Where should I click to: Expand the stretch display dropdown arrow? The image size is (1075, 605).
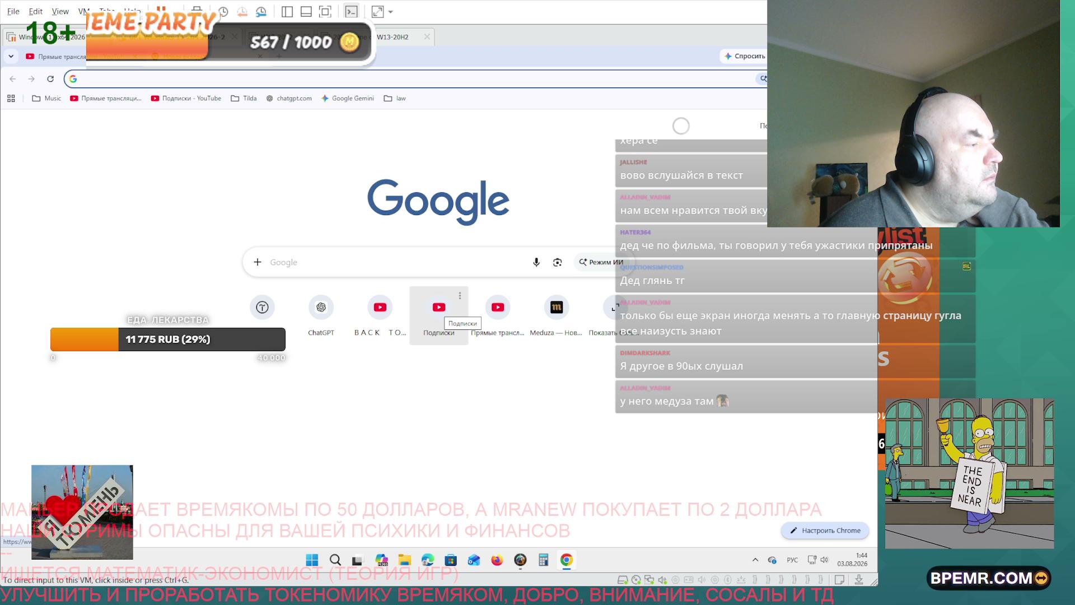391,11
